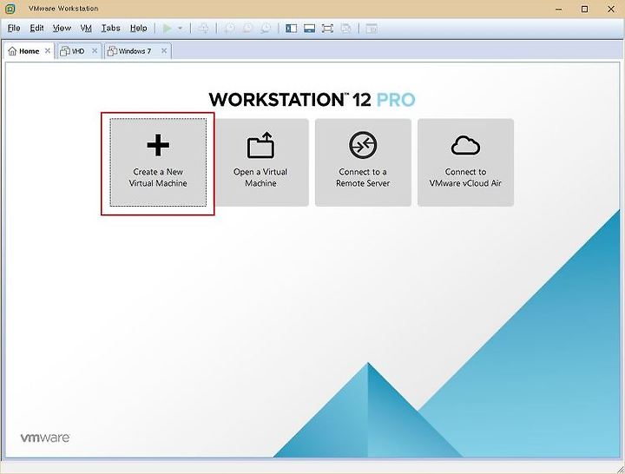Click the Revert to Snapshot toolbar icon
The width and height of the screenshot is (625, 474).
247,29
